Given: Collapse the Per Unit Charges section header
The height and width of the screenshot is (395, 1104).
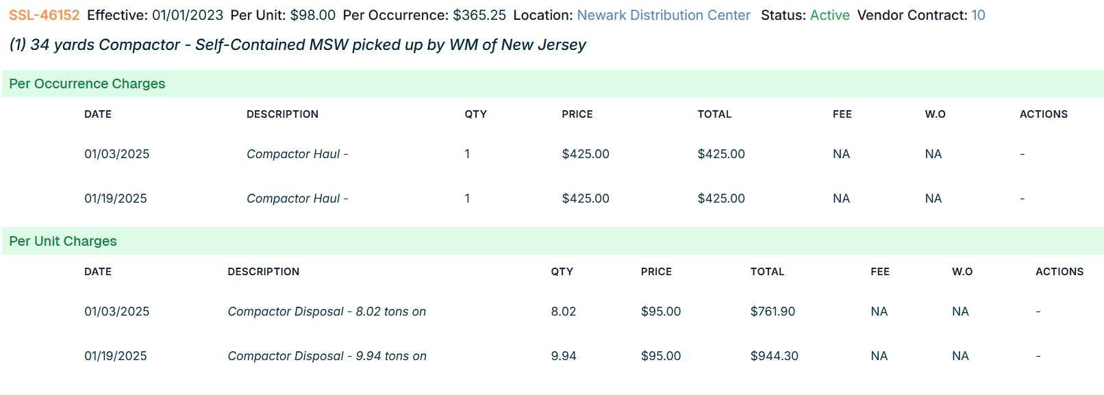Looking at the screenshot, I should click(x=63, y=241).
